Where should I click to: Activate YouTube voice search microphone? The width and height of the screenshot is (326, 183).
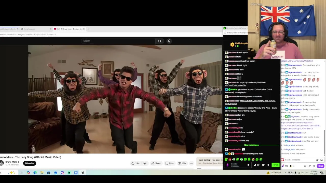[169, 41]
